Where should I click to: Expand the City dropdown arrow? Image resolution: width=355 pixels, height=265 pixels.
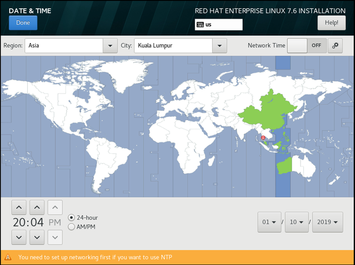tap(220, 46)
